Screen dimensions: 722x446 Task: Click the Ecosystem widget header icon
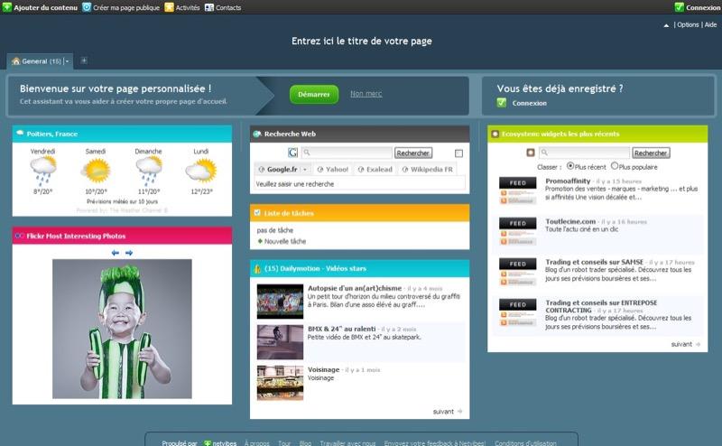495,134
